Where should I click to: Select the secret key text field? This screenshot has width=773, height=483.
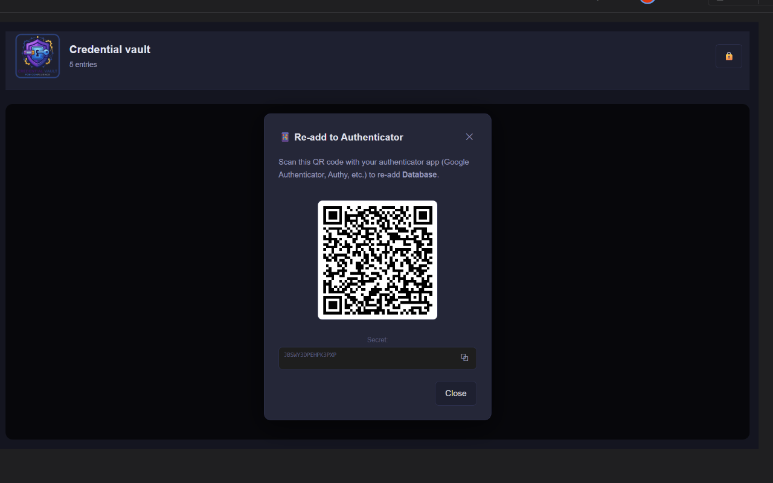377,358
